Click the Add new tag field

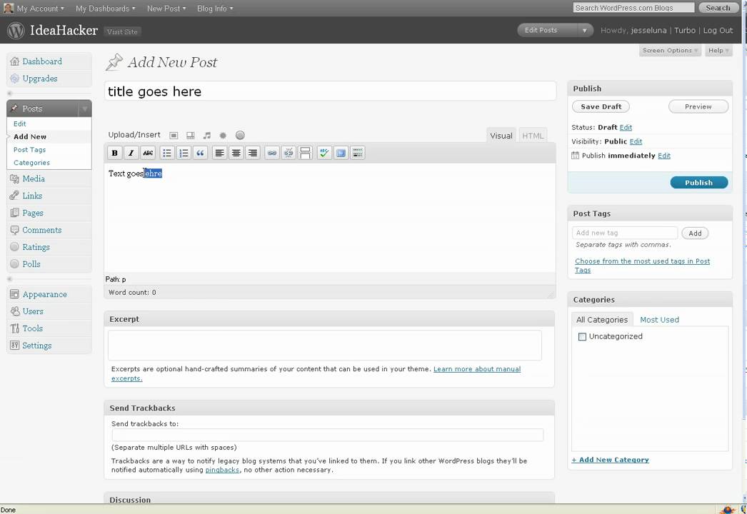tap(625, 233)
